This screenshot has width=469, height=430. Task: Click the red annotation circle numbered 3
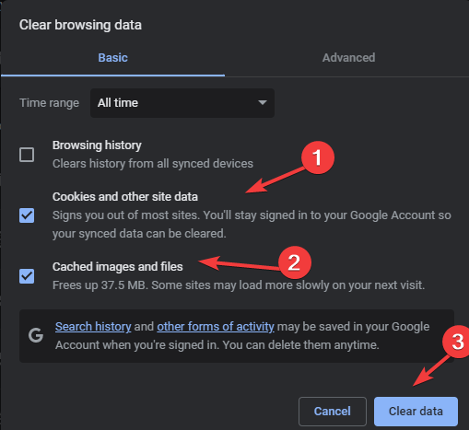tap(457, 342)
